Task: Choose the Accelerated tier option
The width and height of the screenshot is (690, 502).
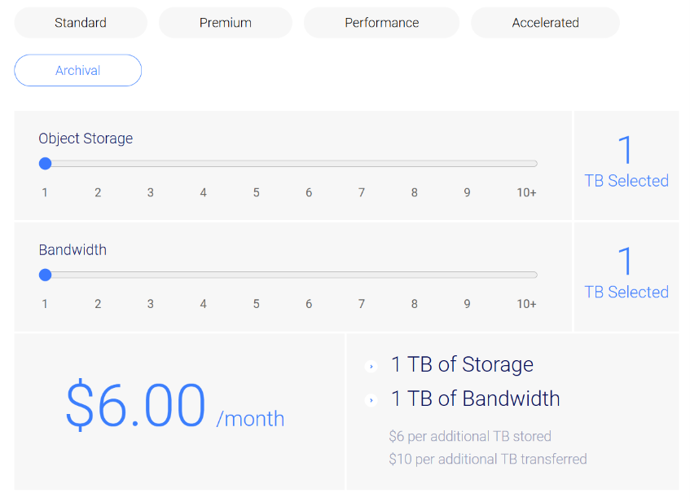Action: (x=545, y=23)
